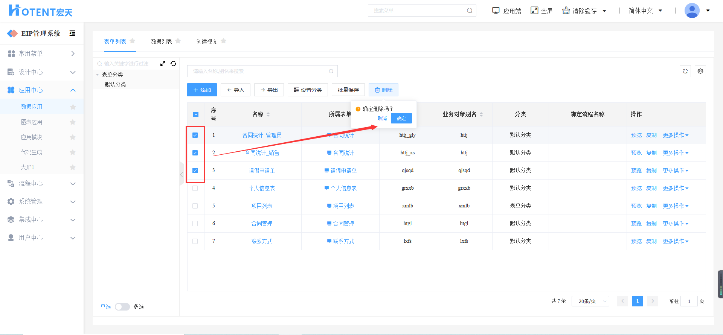
Task: Collapse the 应用中心 sidebar menu
Action: (41, 90)
